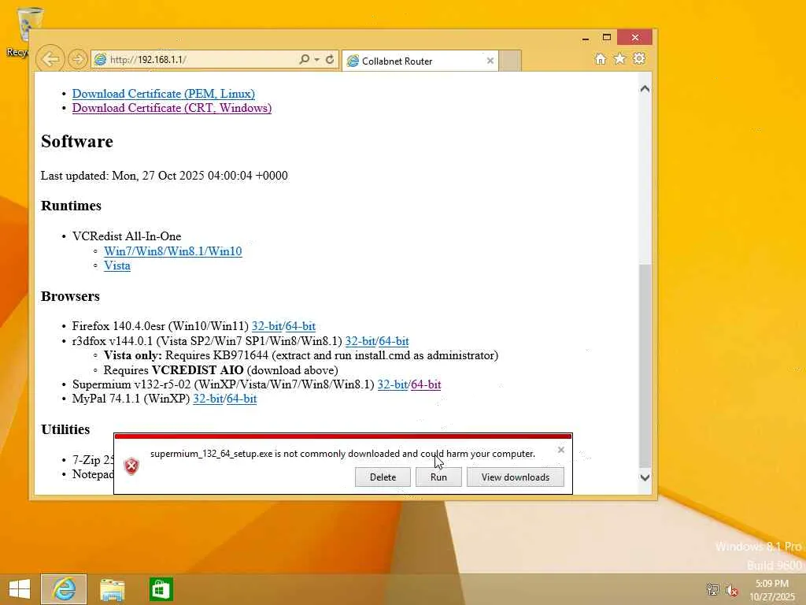Open the Tools gear icon
Image resolution: width=806 pixels, height=605 pixels.
[x=639, y=59]
